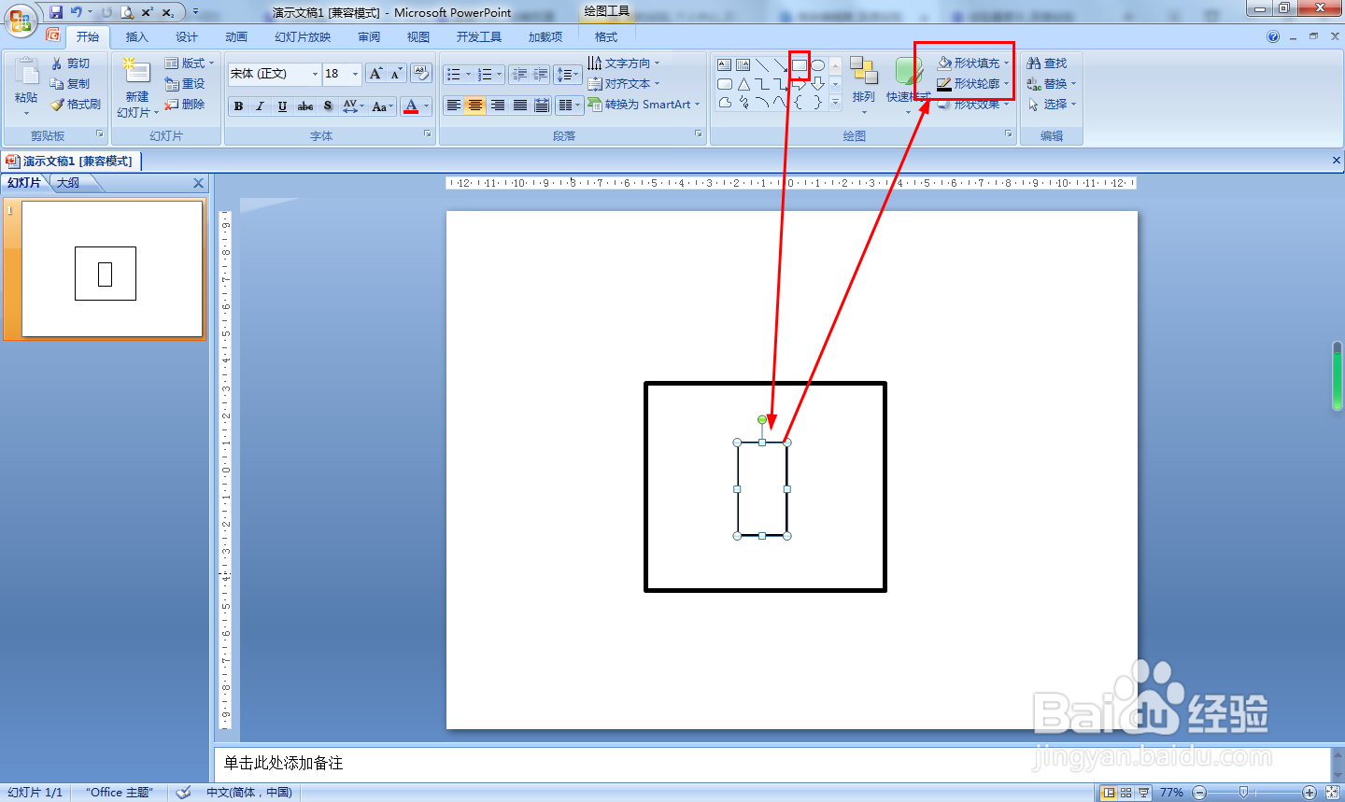Increase list indent level
The height and width of the screenshot is (802, 1345).
click(540, 74)
